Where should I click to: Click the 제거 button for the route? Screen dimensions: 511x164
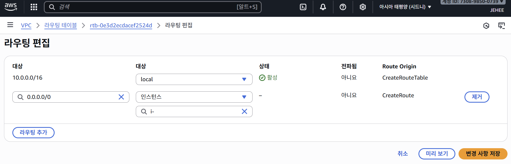(477, 97)
